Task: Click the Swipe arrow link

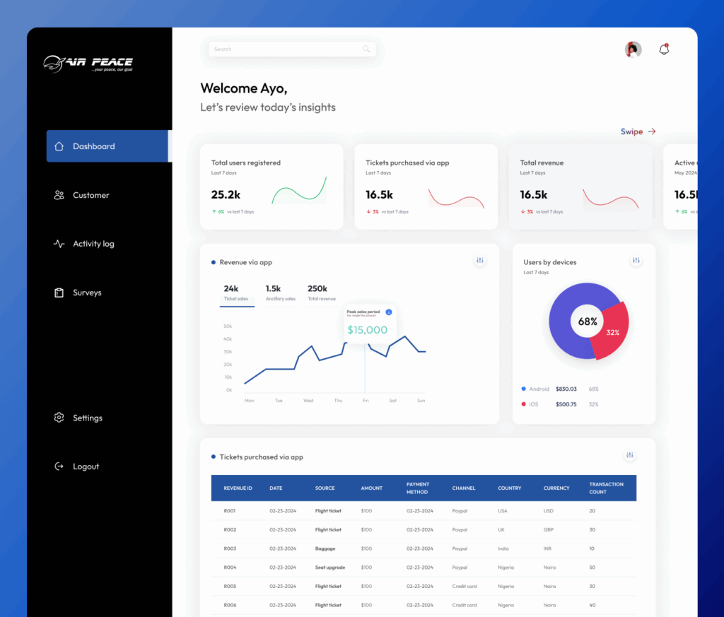Action: click(638, 131)
